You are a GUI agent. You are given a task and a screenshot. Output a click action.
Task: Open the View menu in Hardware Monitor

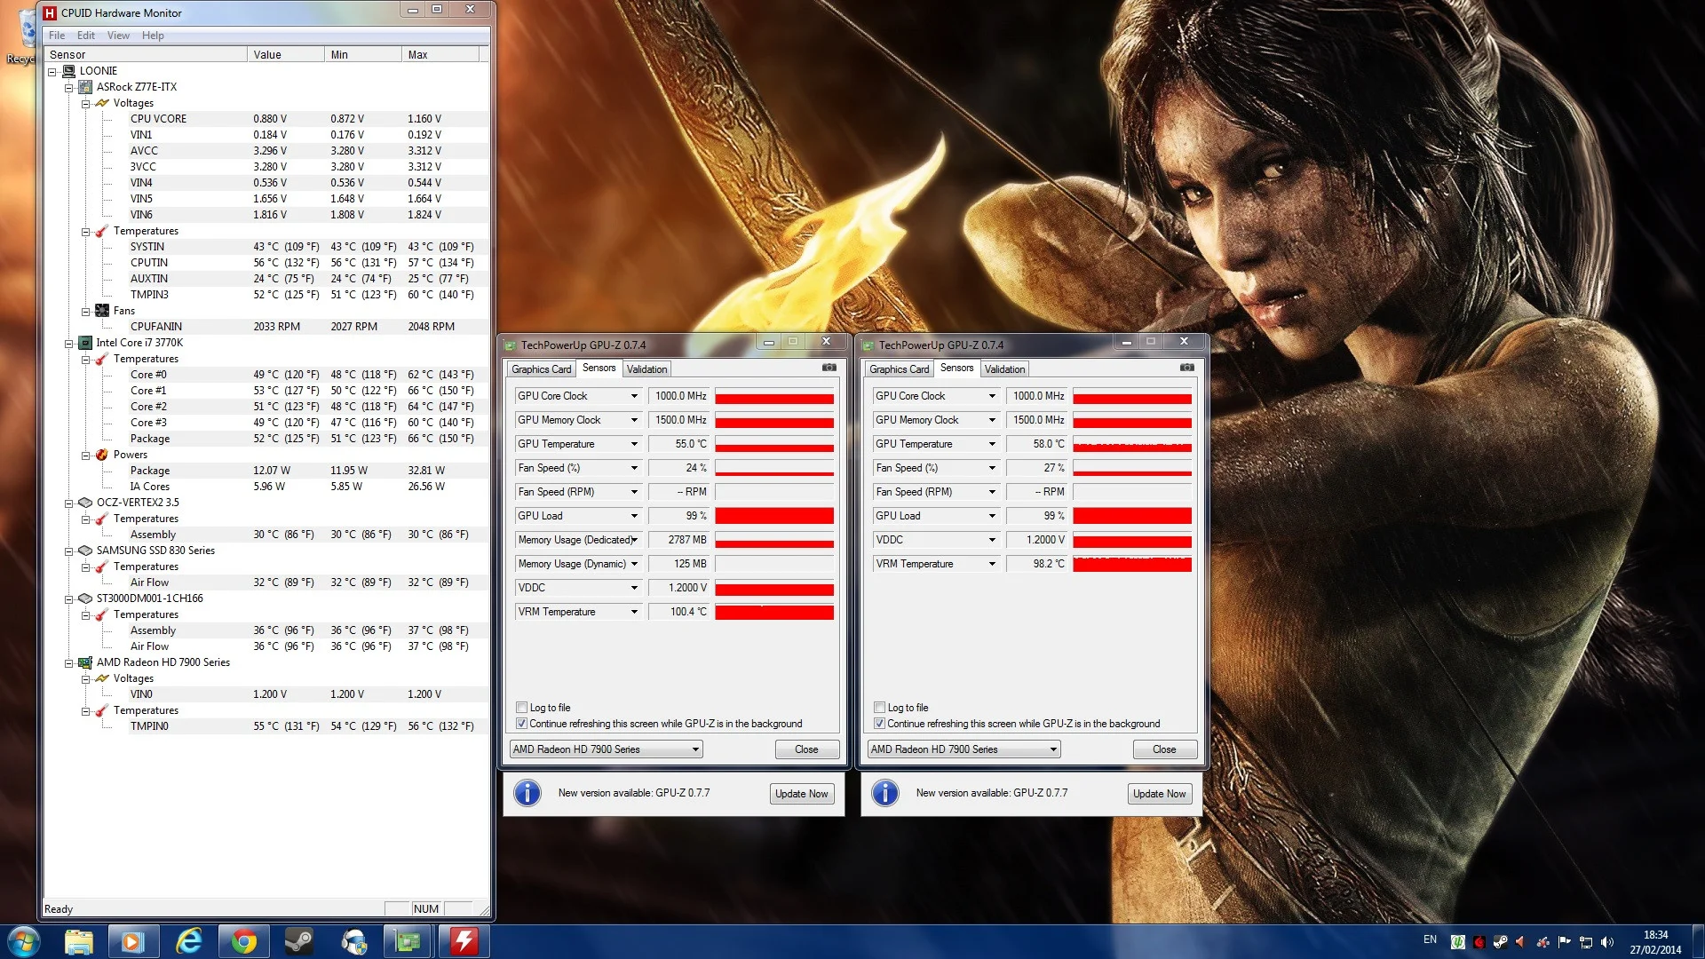118,36
